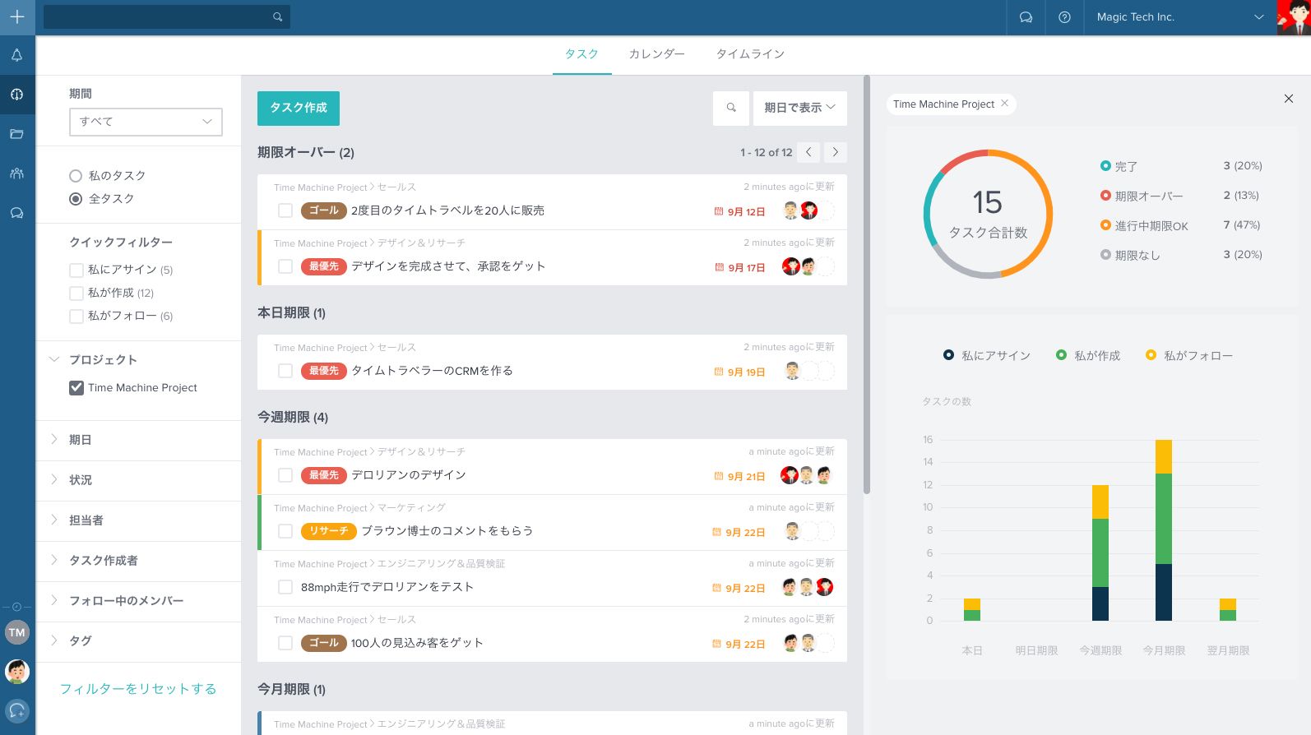Check off 88mph走行でデロリアンをテスト task
Screen dimensions: 1311x735
click(x=285, y=587)
